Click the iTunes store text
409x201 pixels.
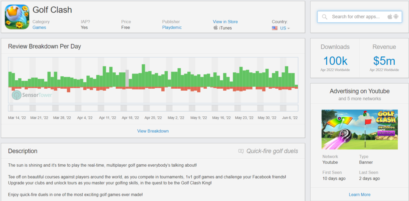tap(225, 28)
